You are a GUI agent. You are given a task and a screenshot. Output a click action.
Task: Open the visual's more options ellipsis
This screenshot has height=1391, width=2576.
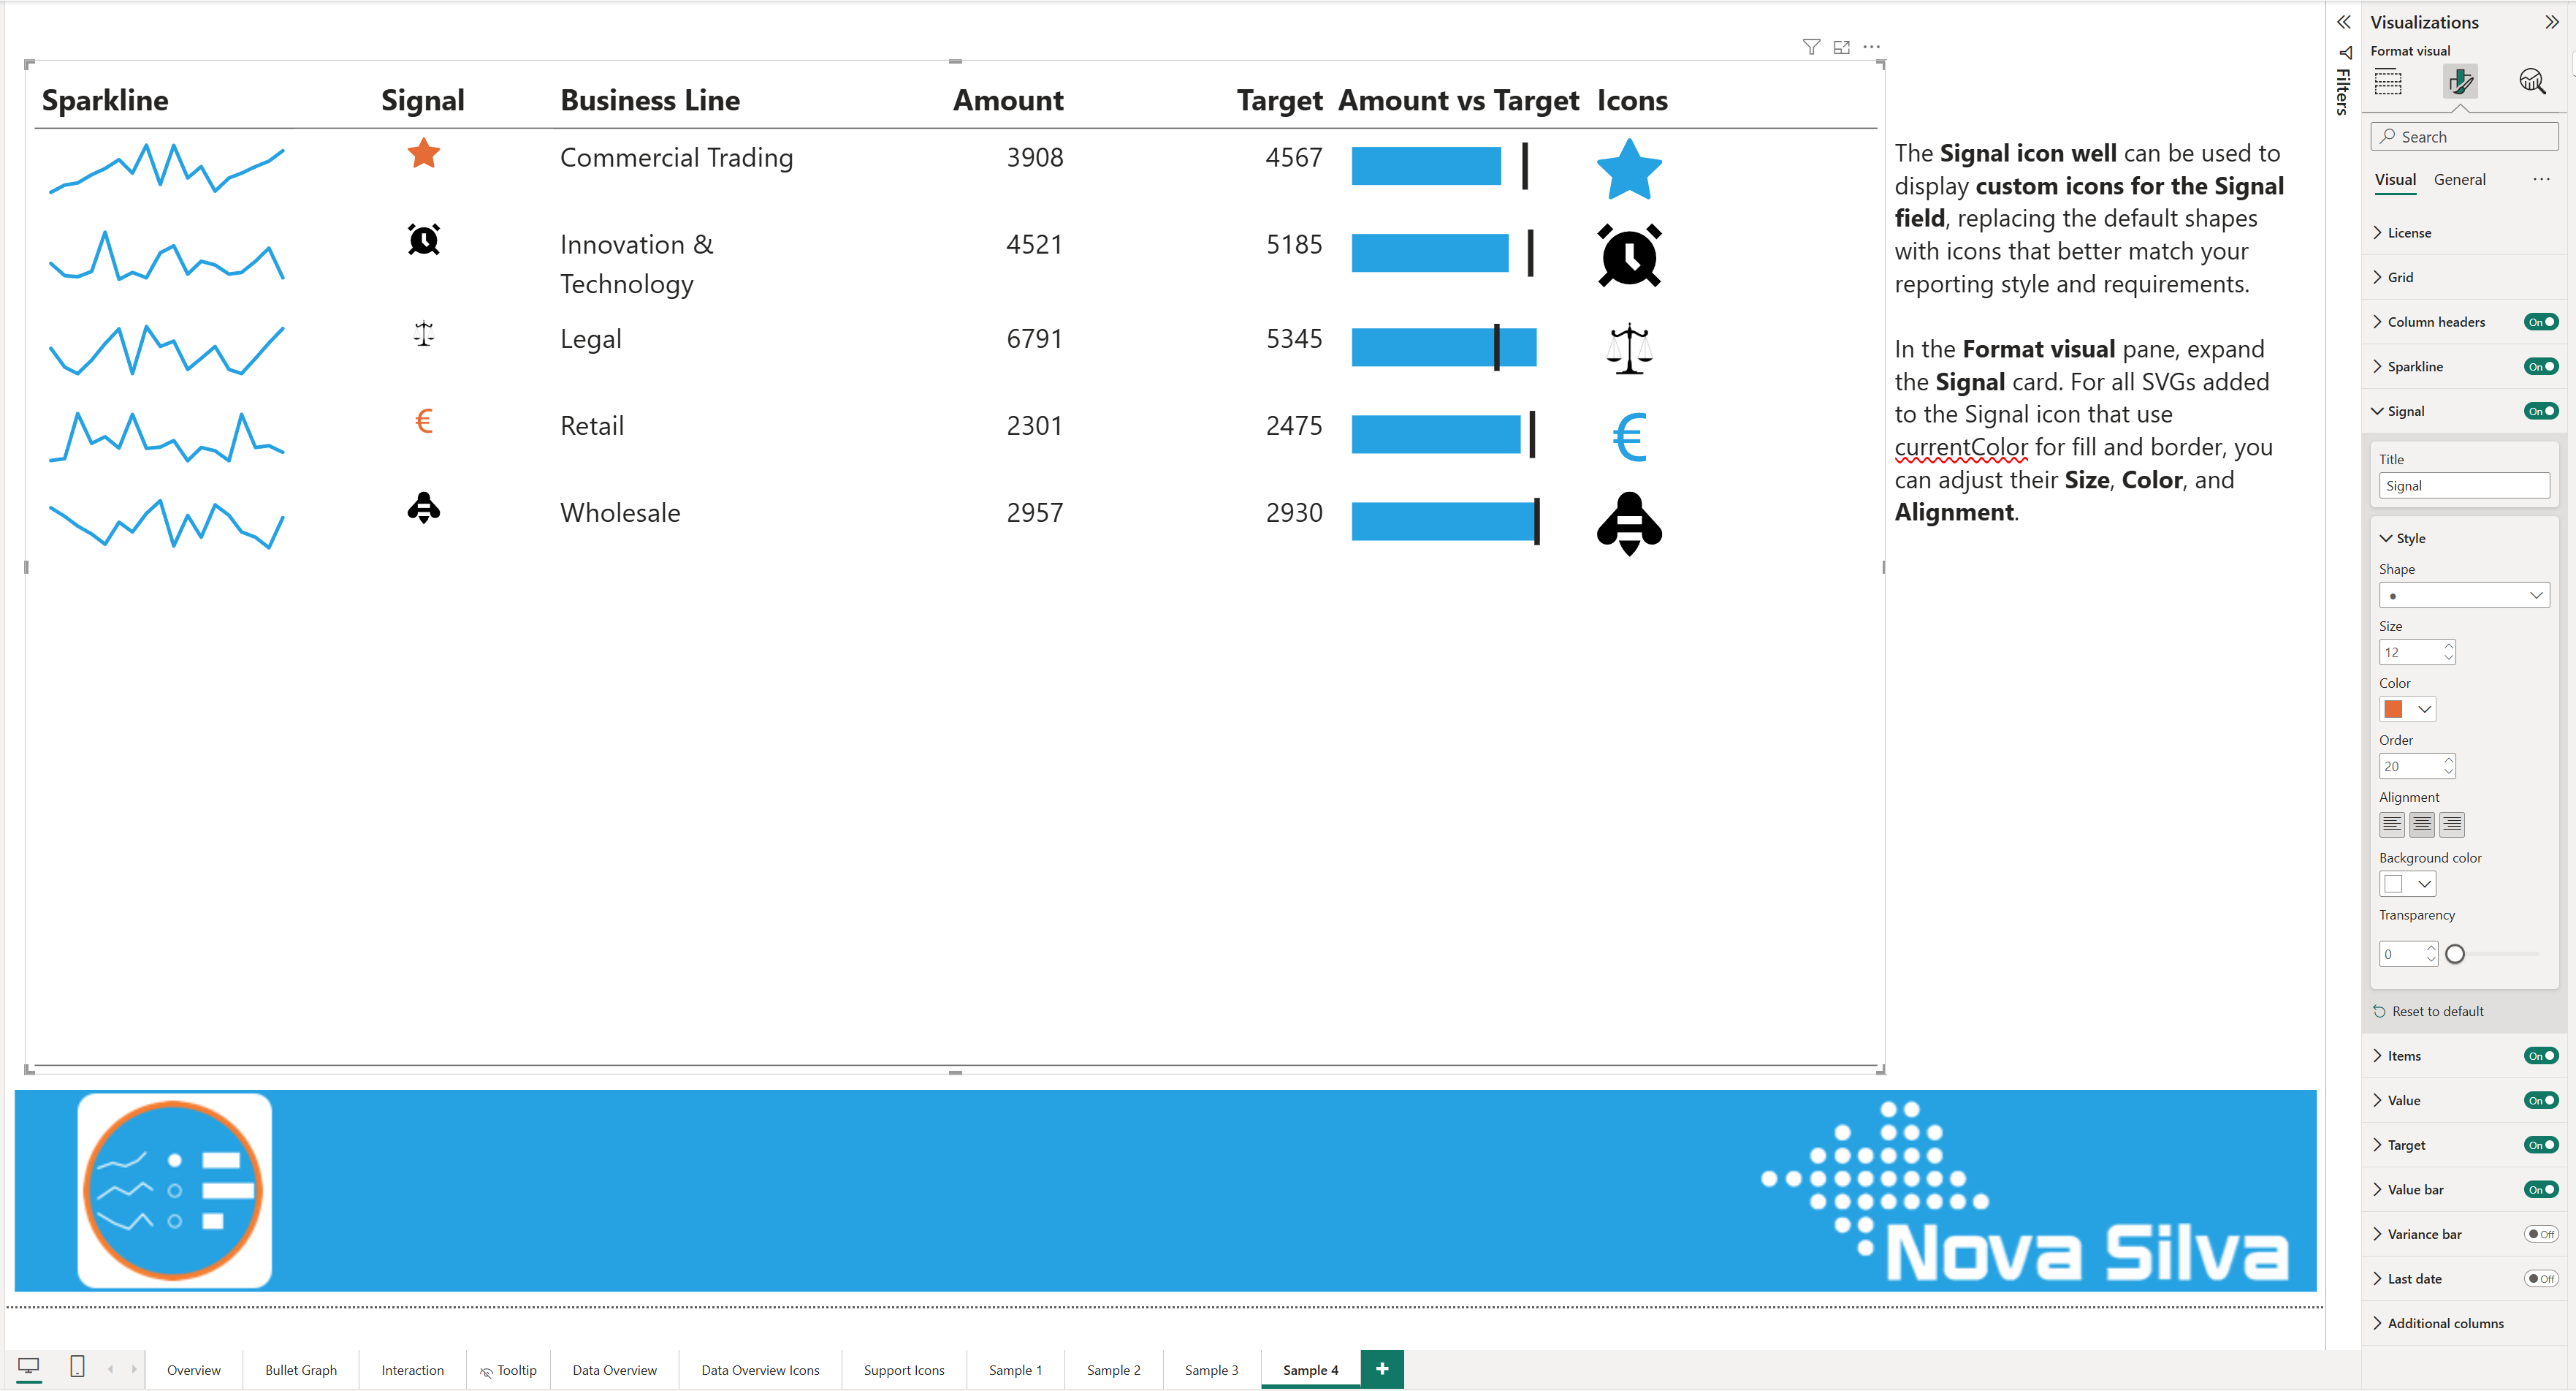pos(1872,47)
